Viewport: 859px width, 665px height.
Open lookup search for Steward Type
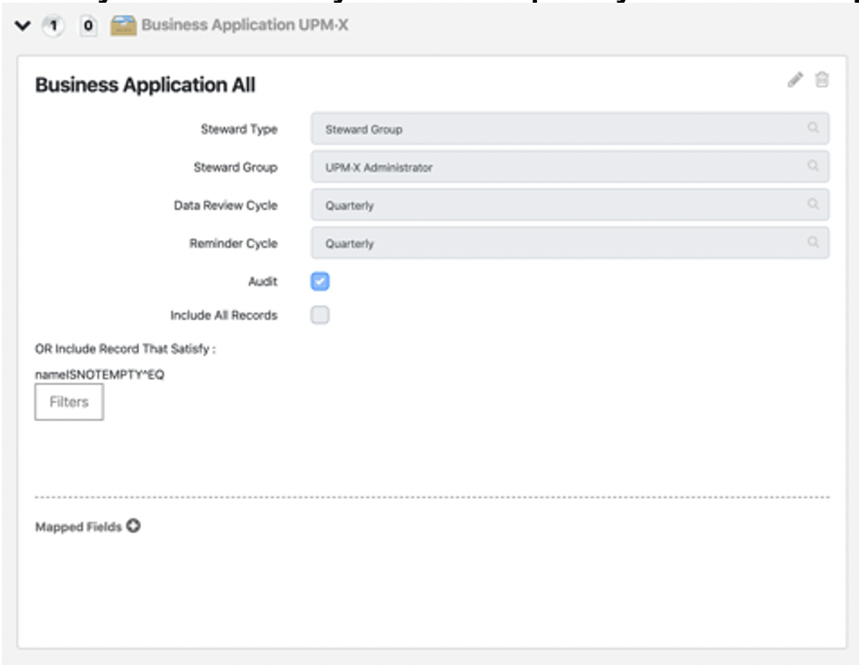click(813, 127)
